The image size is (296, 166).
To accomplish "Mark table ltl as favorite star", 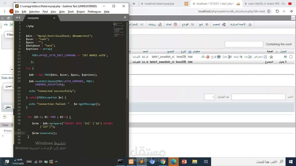I will 271,57.
